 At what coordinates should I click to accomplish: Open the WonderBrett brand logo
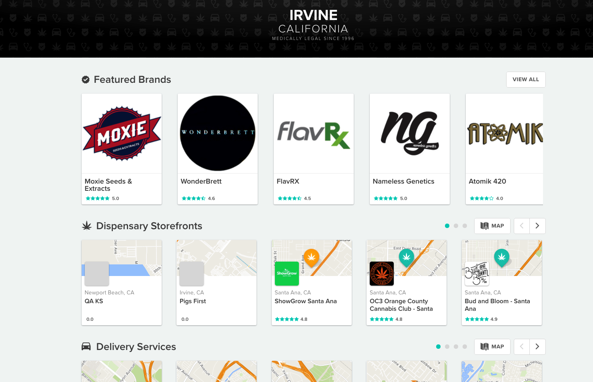point(218,133)
